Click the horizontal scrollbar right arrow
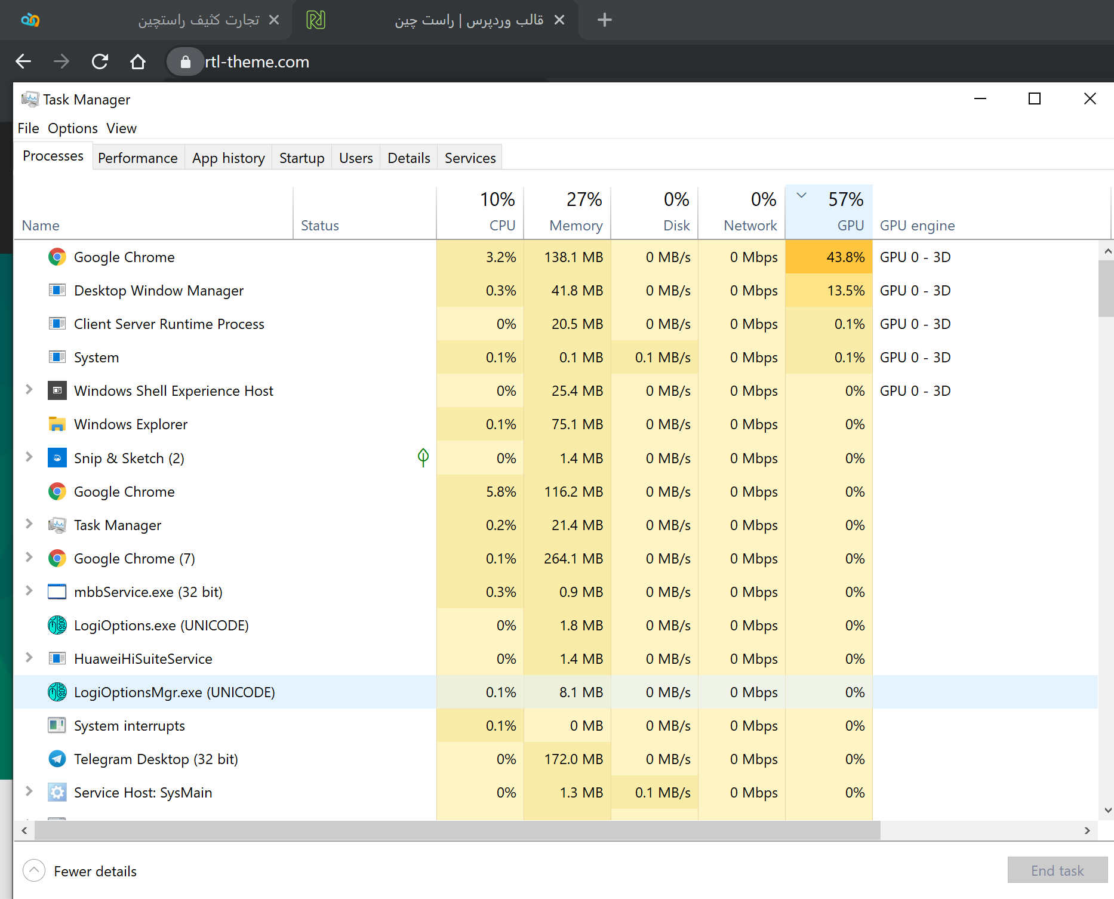Screen dimensions: 1114x899 (1087, 830)
